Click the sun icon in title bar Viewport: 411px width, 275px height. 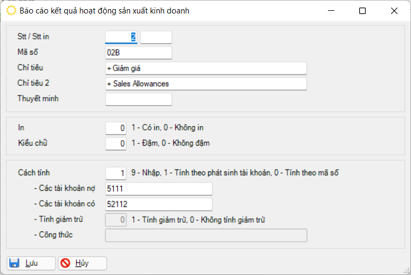tap(10, 10)
